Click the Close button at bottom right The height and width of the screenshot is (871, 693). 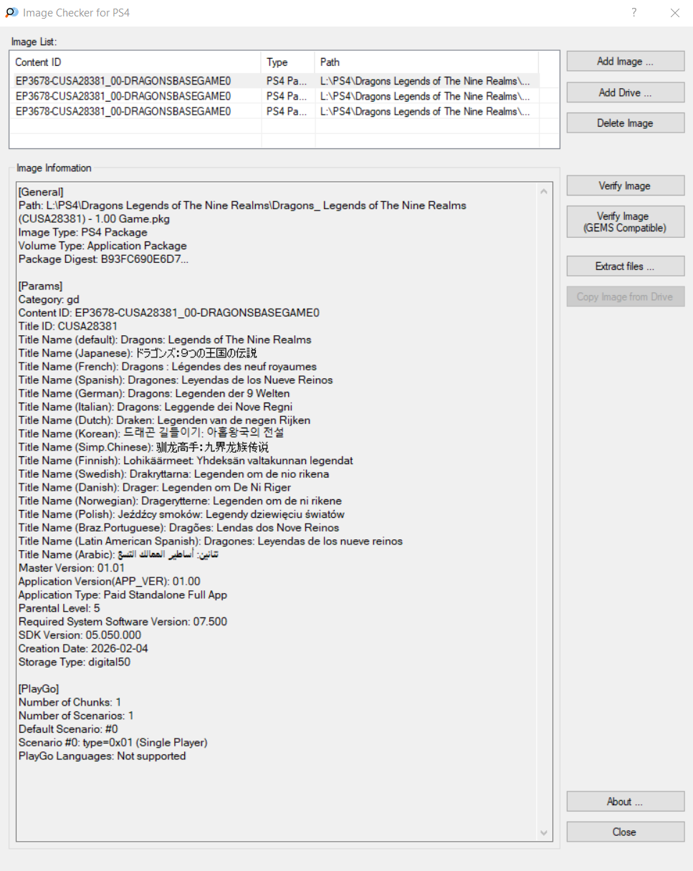point(626,832)
